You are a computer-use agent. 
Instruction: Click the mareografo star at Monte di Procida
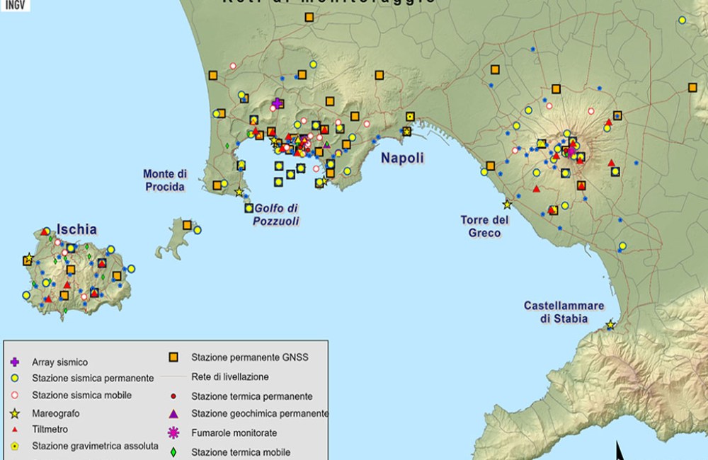point(238,191)
